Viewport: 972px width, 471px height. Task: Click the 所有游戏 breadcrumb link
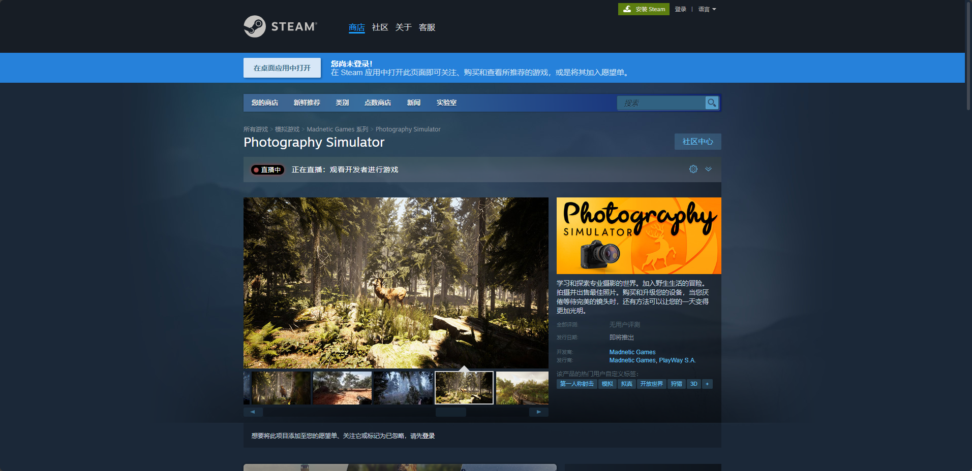coord(256,129)
